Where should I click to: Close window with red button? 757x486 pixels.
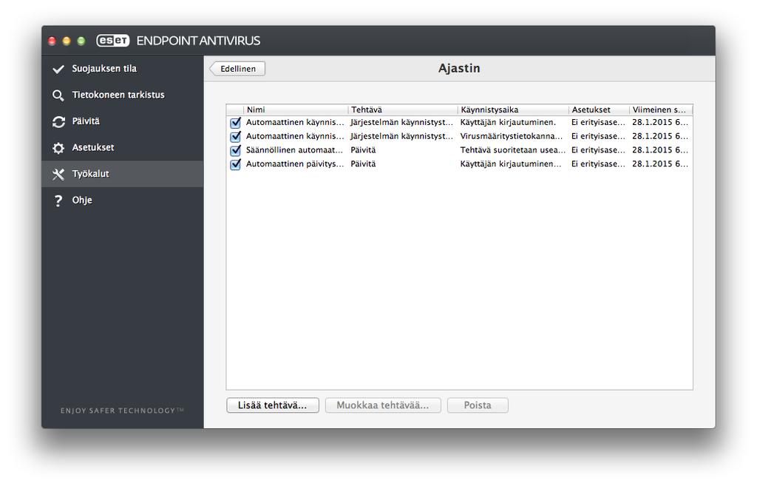coord(52,41)
